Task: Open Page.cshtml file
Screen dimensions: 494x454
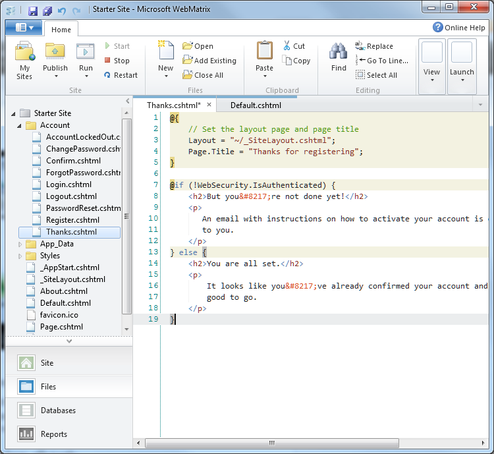Action: [61, 327]
